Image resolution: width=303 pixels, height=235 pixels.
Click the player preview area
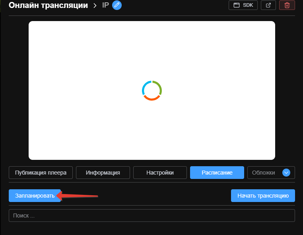tap(152, 90)
